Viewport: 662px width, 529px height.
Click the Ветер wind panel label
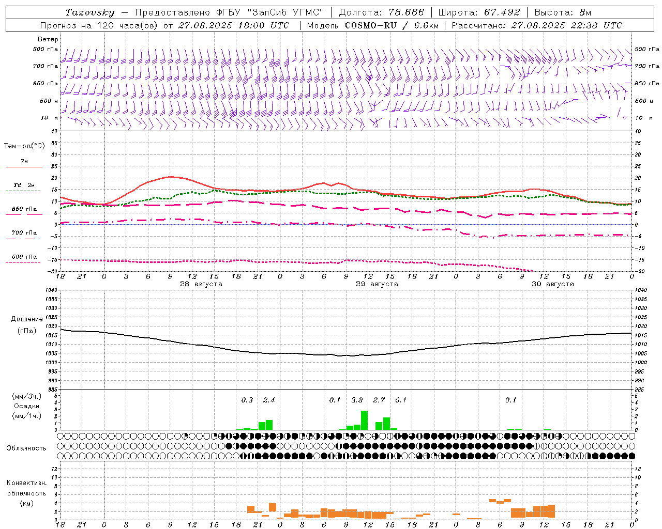tap(48, 39)
